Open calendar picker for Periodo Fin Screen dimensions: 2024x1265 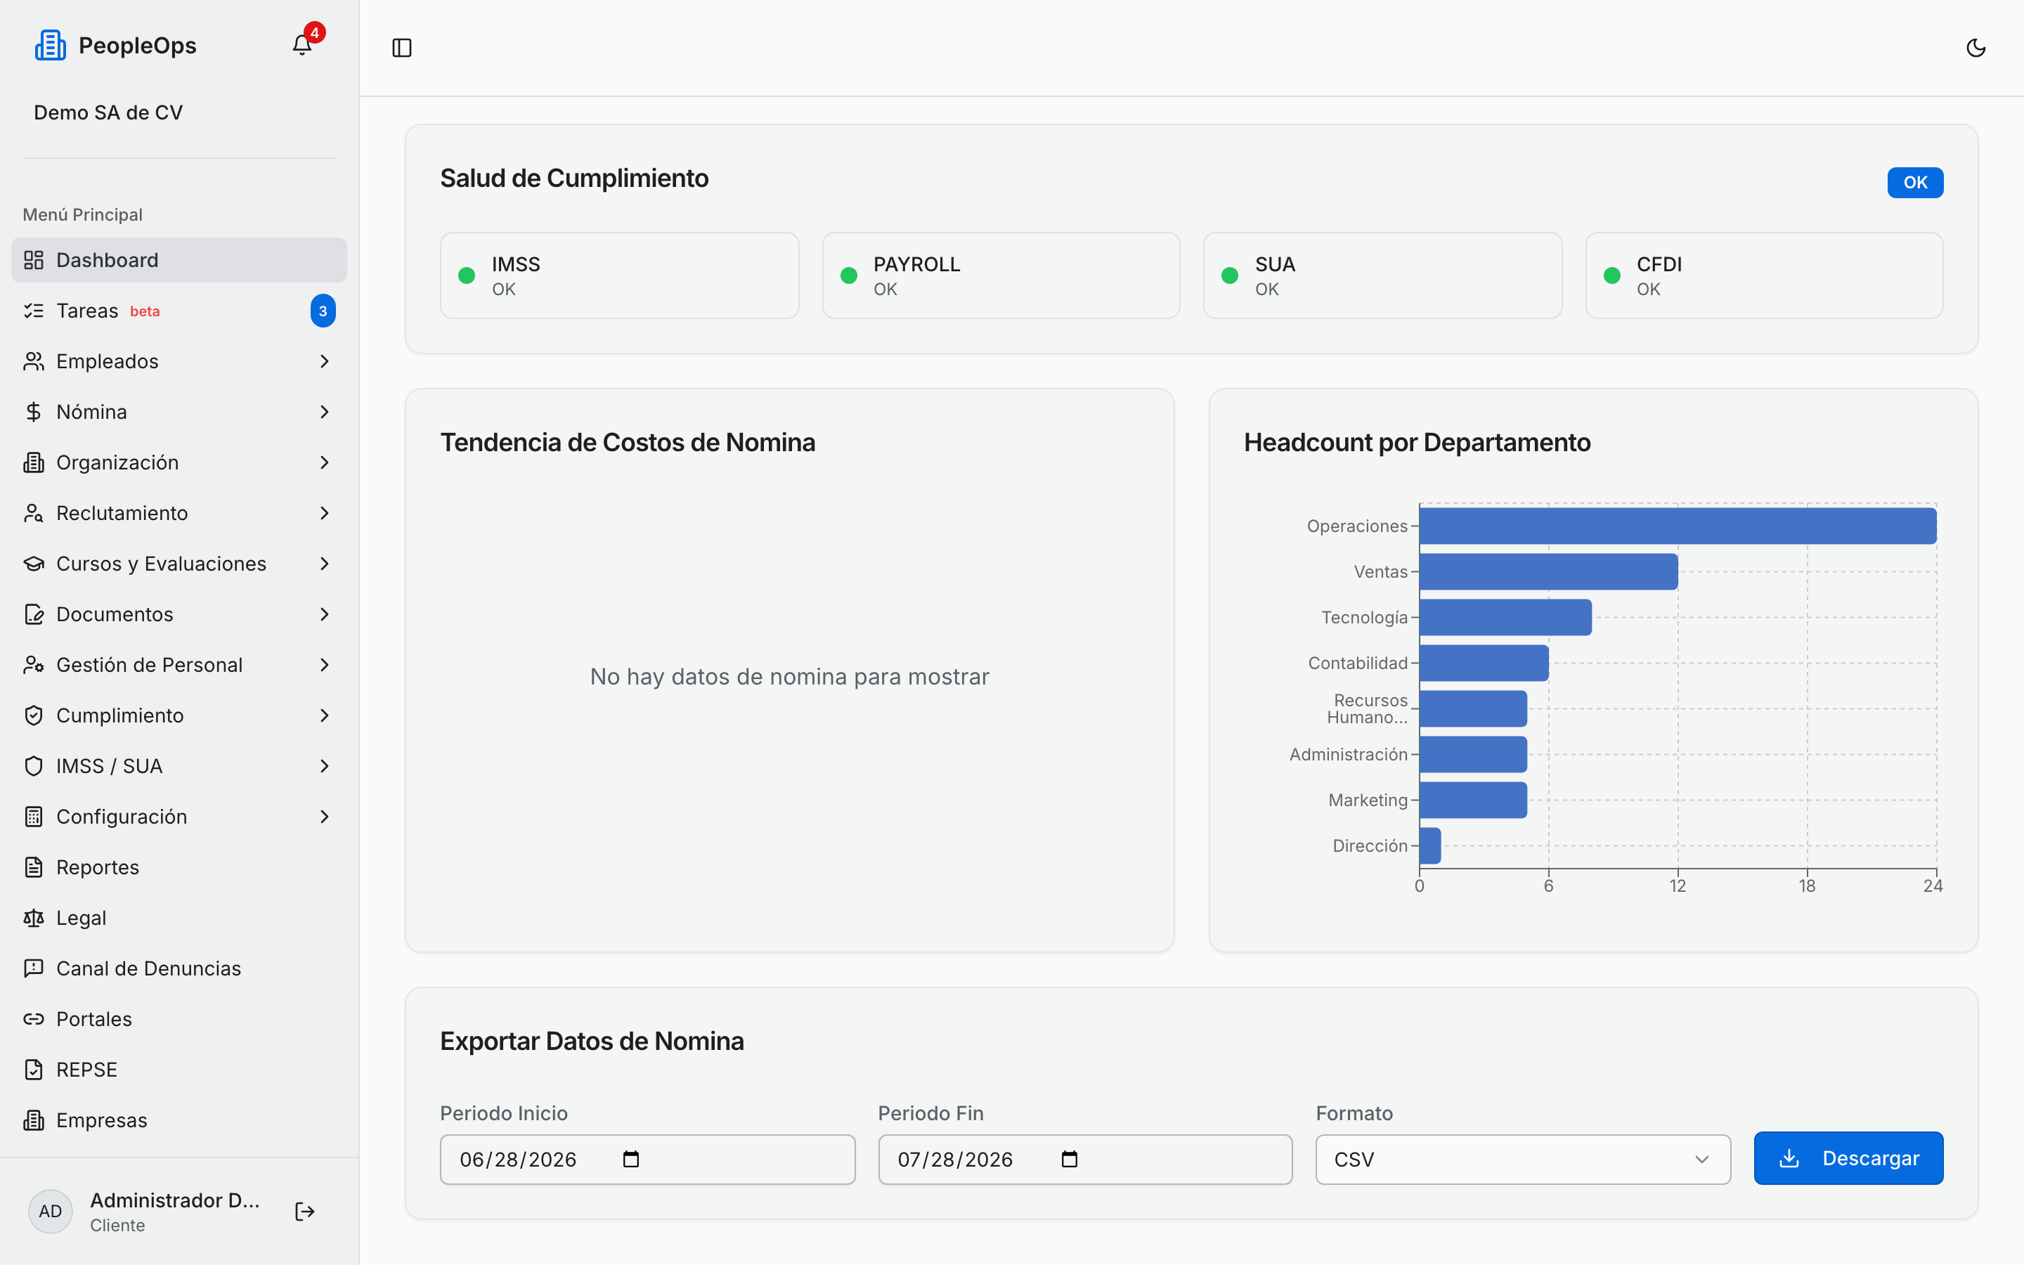tap(1069, 1159)
